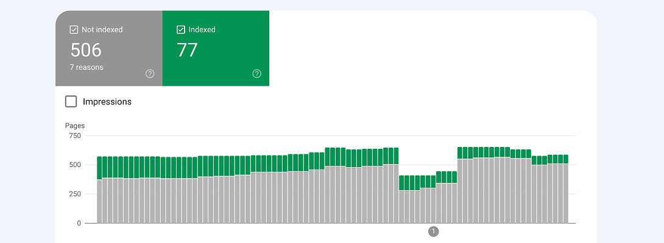Click the first leftmost chart bar
Screen dimensions: 664x243
99,200
